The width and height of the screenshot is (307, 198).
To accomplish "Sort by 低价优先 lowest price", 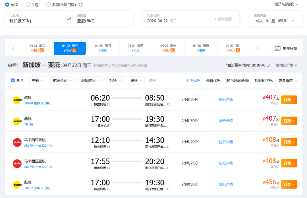I will (x=213, y=81).
